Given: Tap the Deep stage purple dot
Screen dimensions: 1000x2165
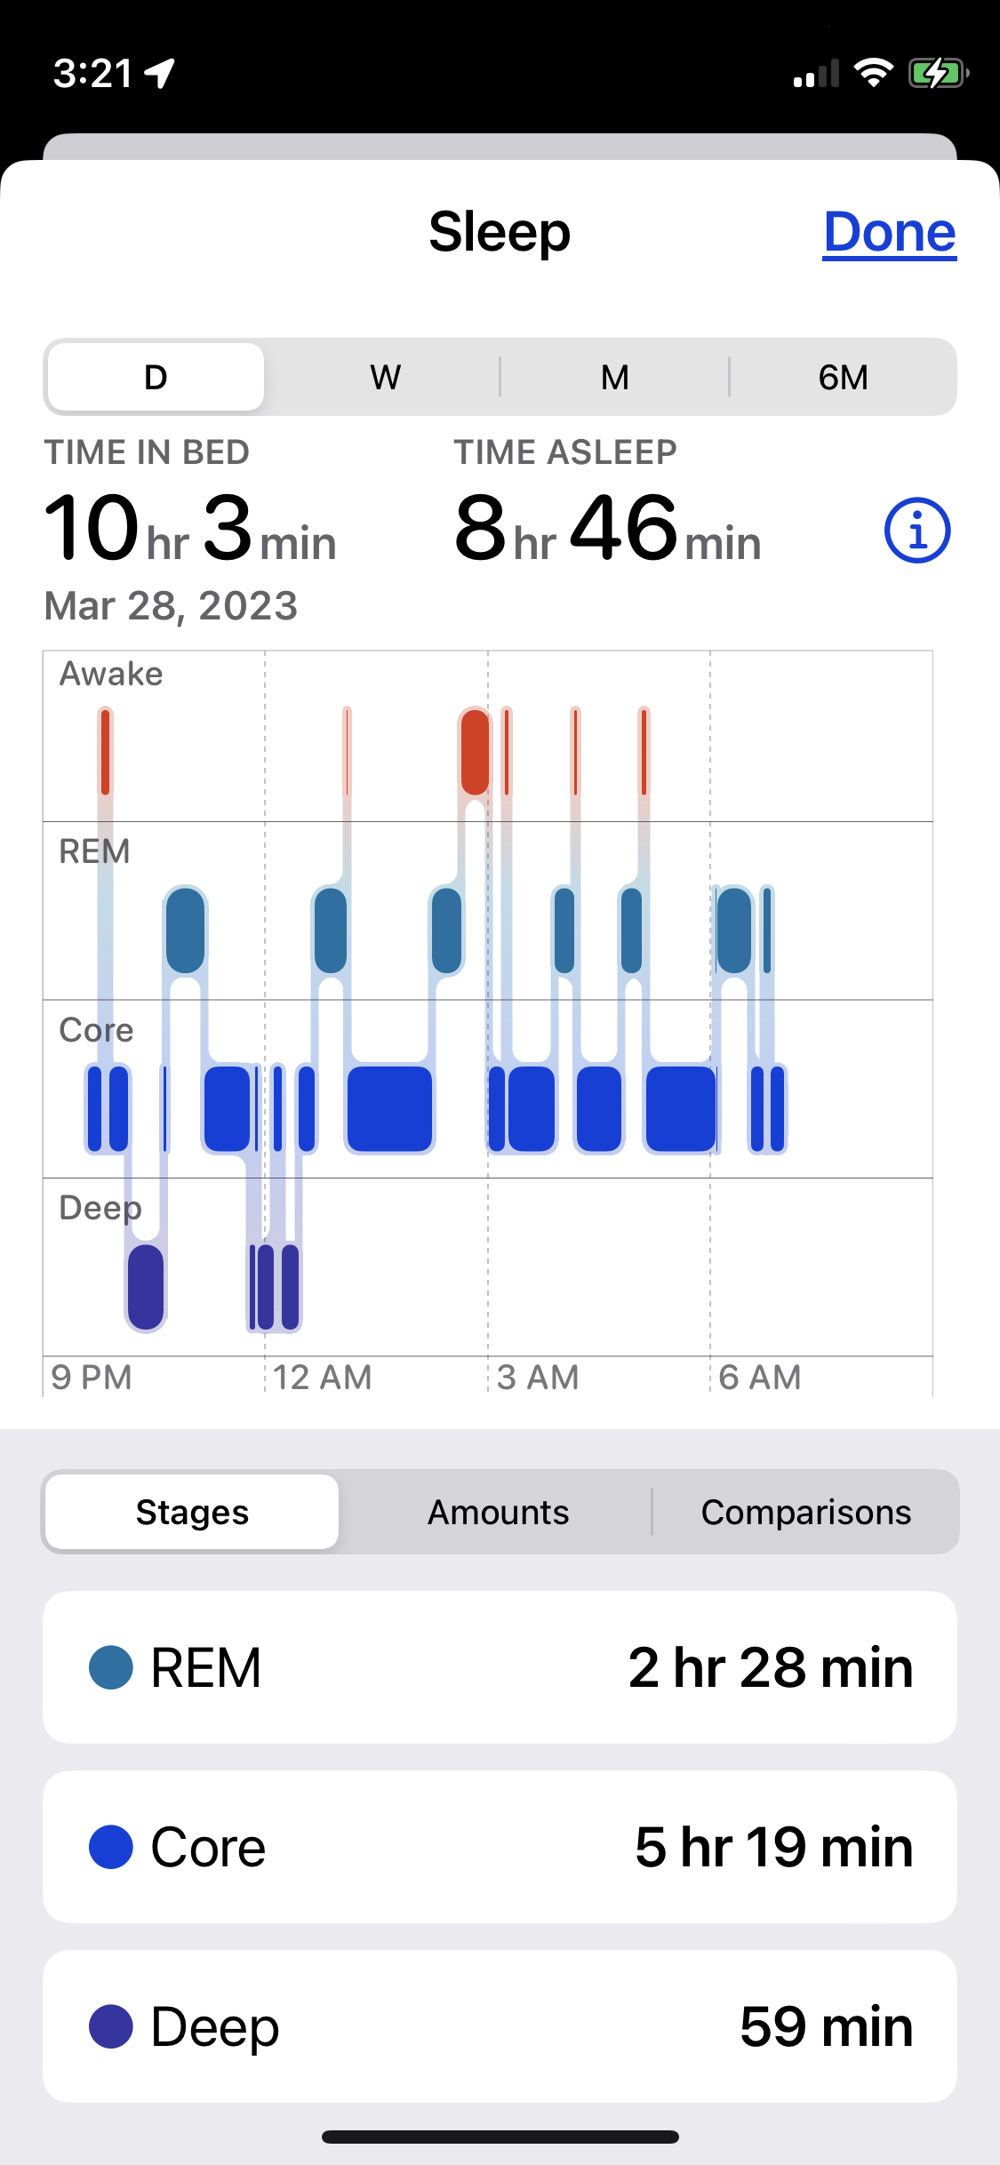Looking at the screenshot, I should [111, 2026].
